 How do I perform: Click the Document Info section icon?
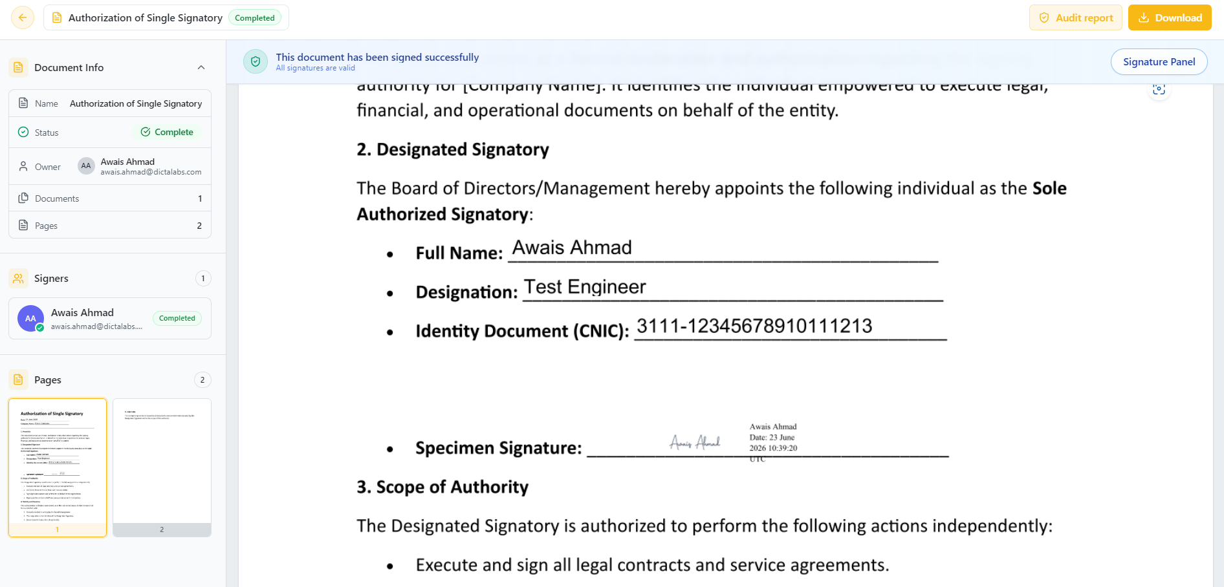tap(18, 67)
